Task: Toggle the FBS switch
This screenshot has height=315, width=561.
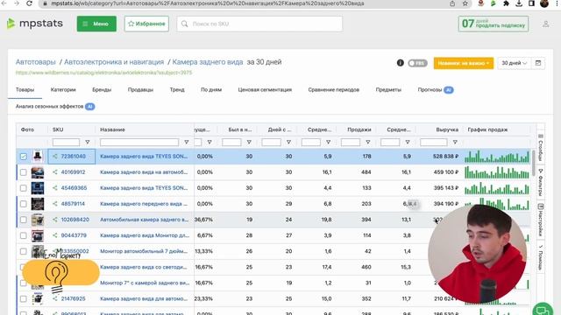Action: 417,63
